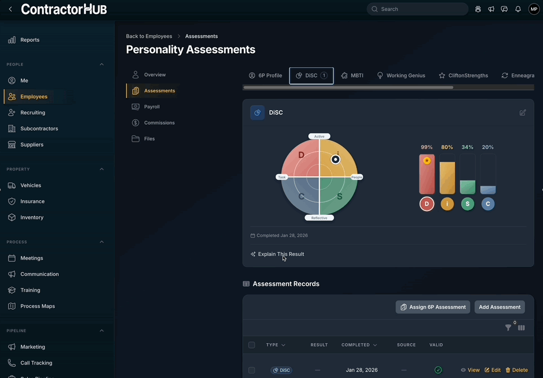Image resolution: width=543 pixels, height=378 pixels.
Task: Click the Back to Employees breadcrumb link
Action: point(148,36)
